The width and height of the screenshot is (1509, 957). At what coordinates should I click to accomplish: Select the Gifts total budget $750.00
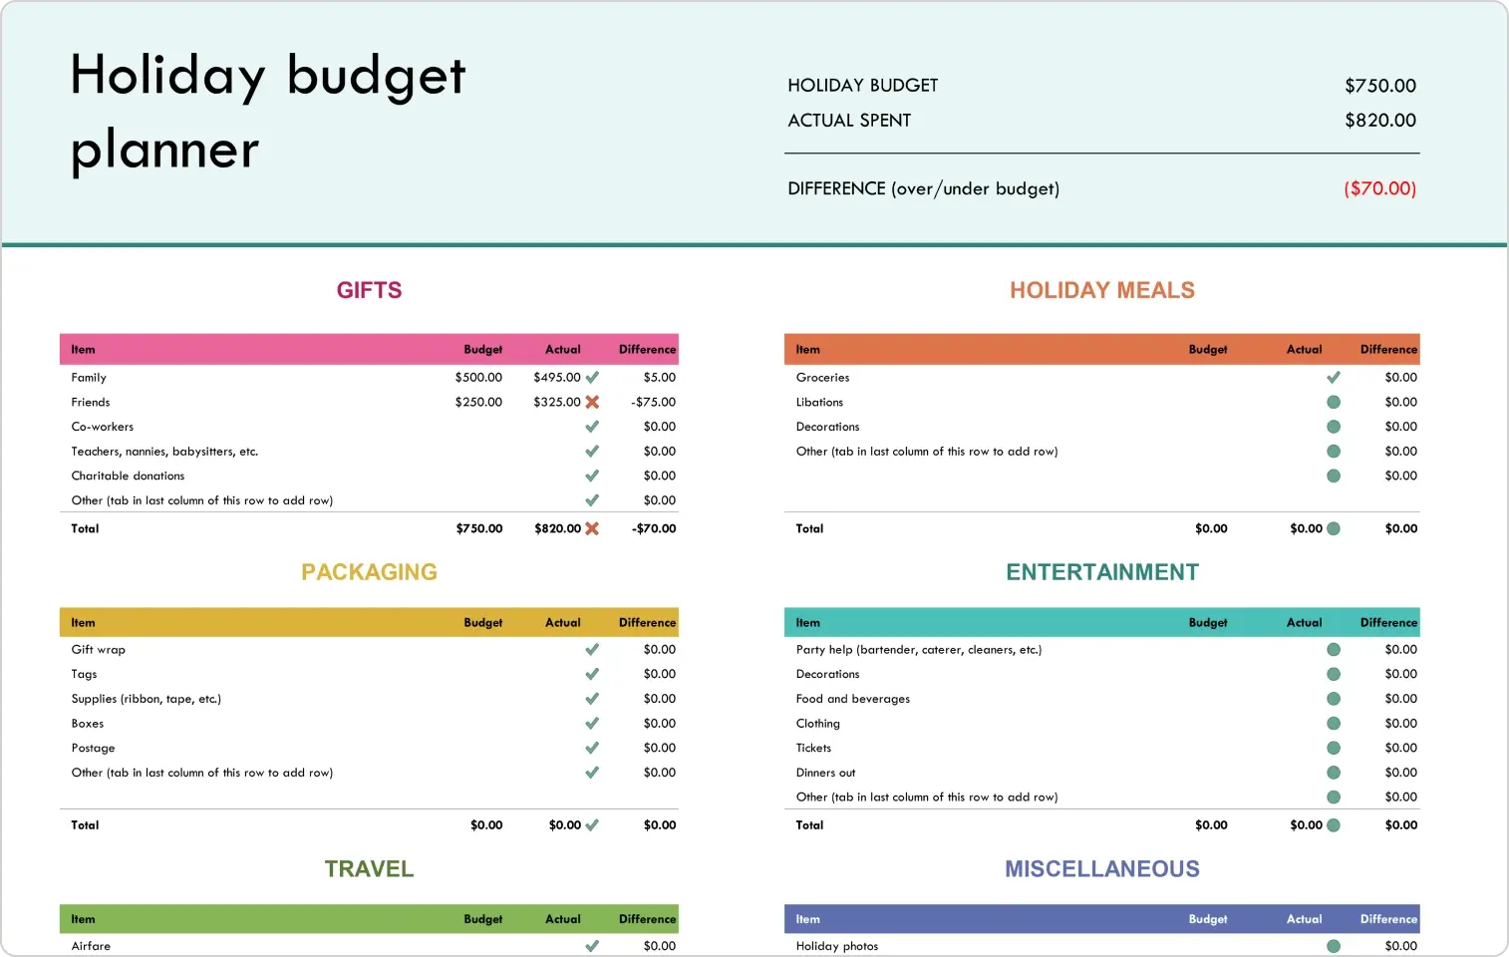pyautogui.click(x=479, y=528)
